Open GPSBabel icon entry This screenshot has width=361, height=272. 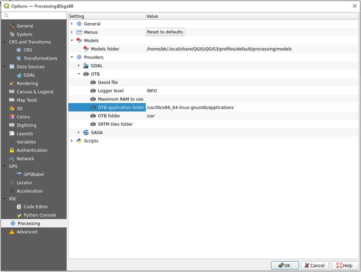point(19,174)
